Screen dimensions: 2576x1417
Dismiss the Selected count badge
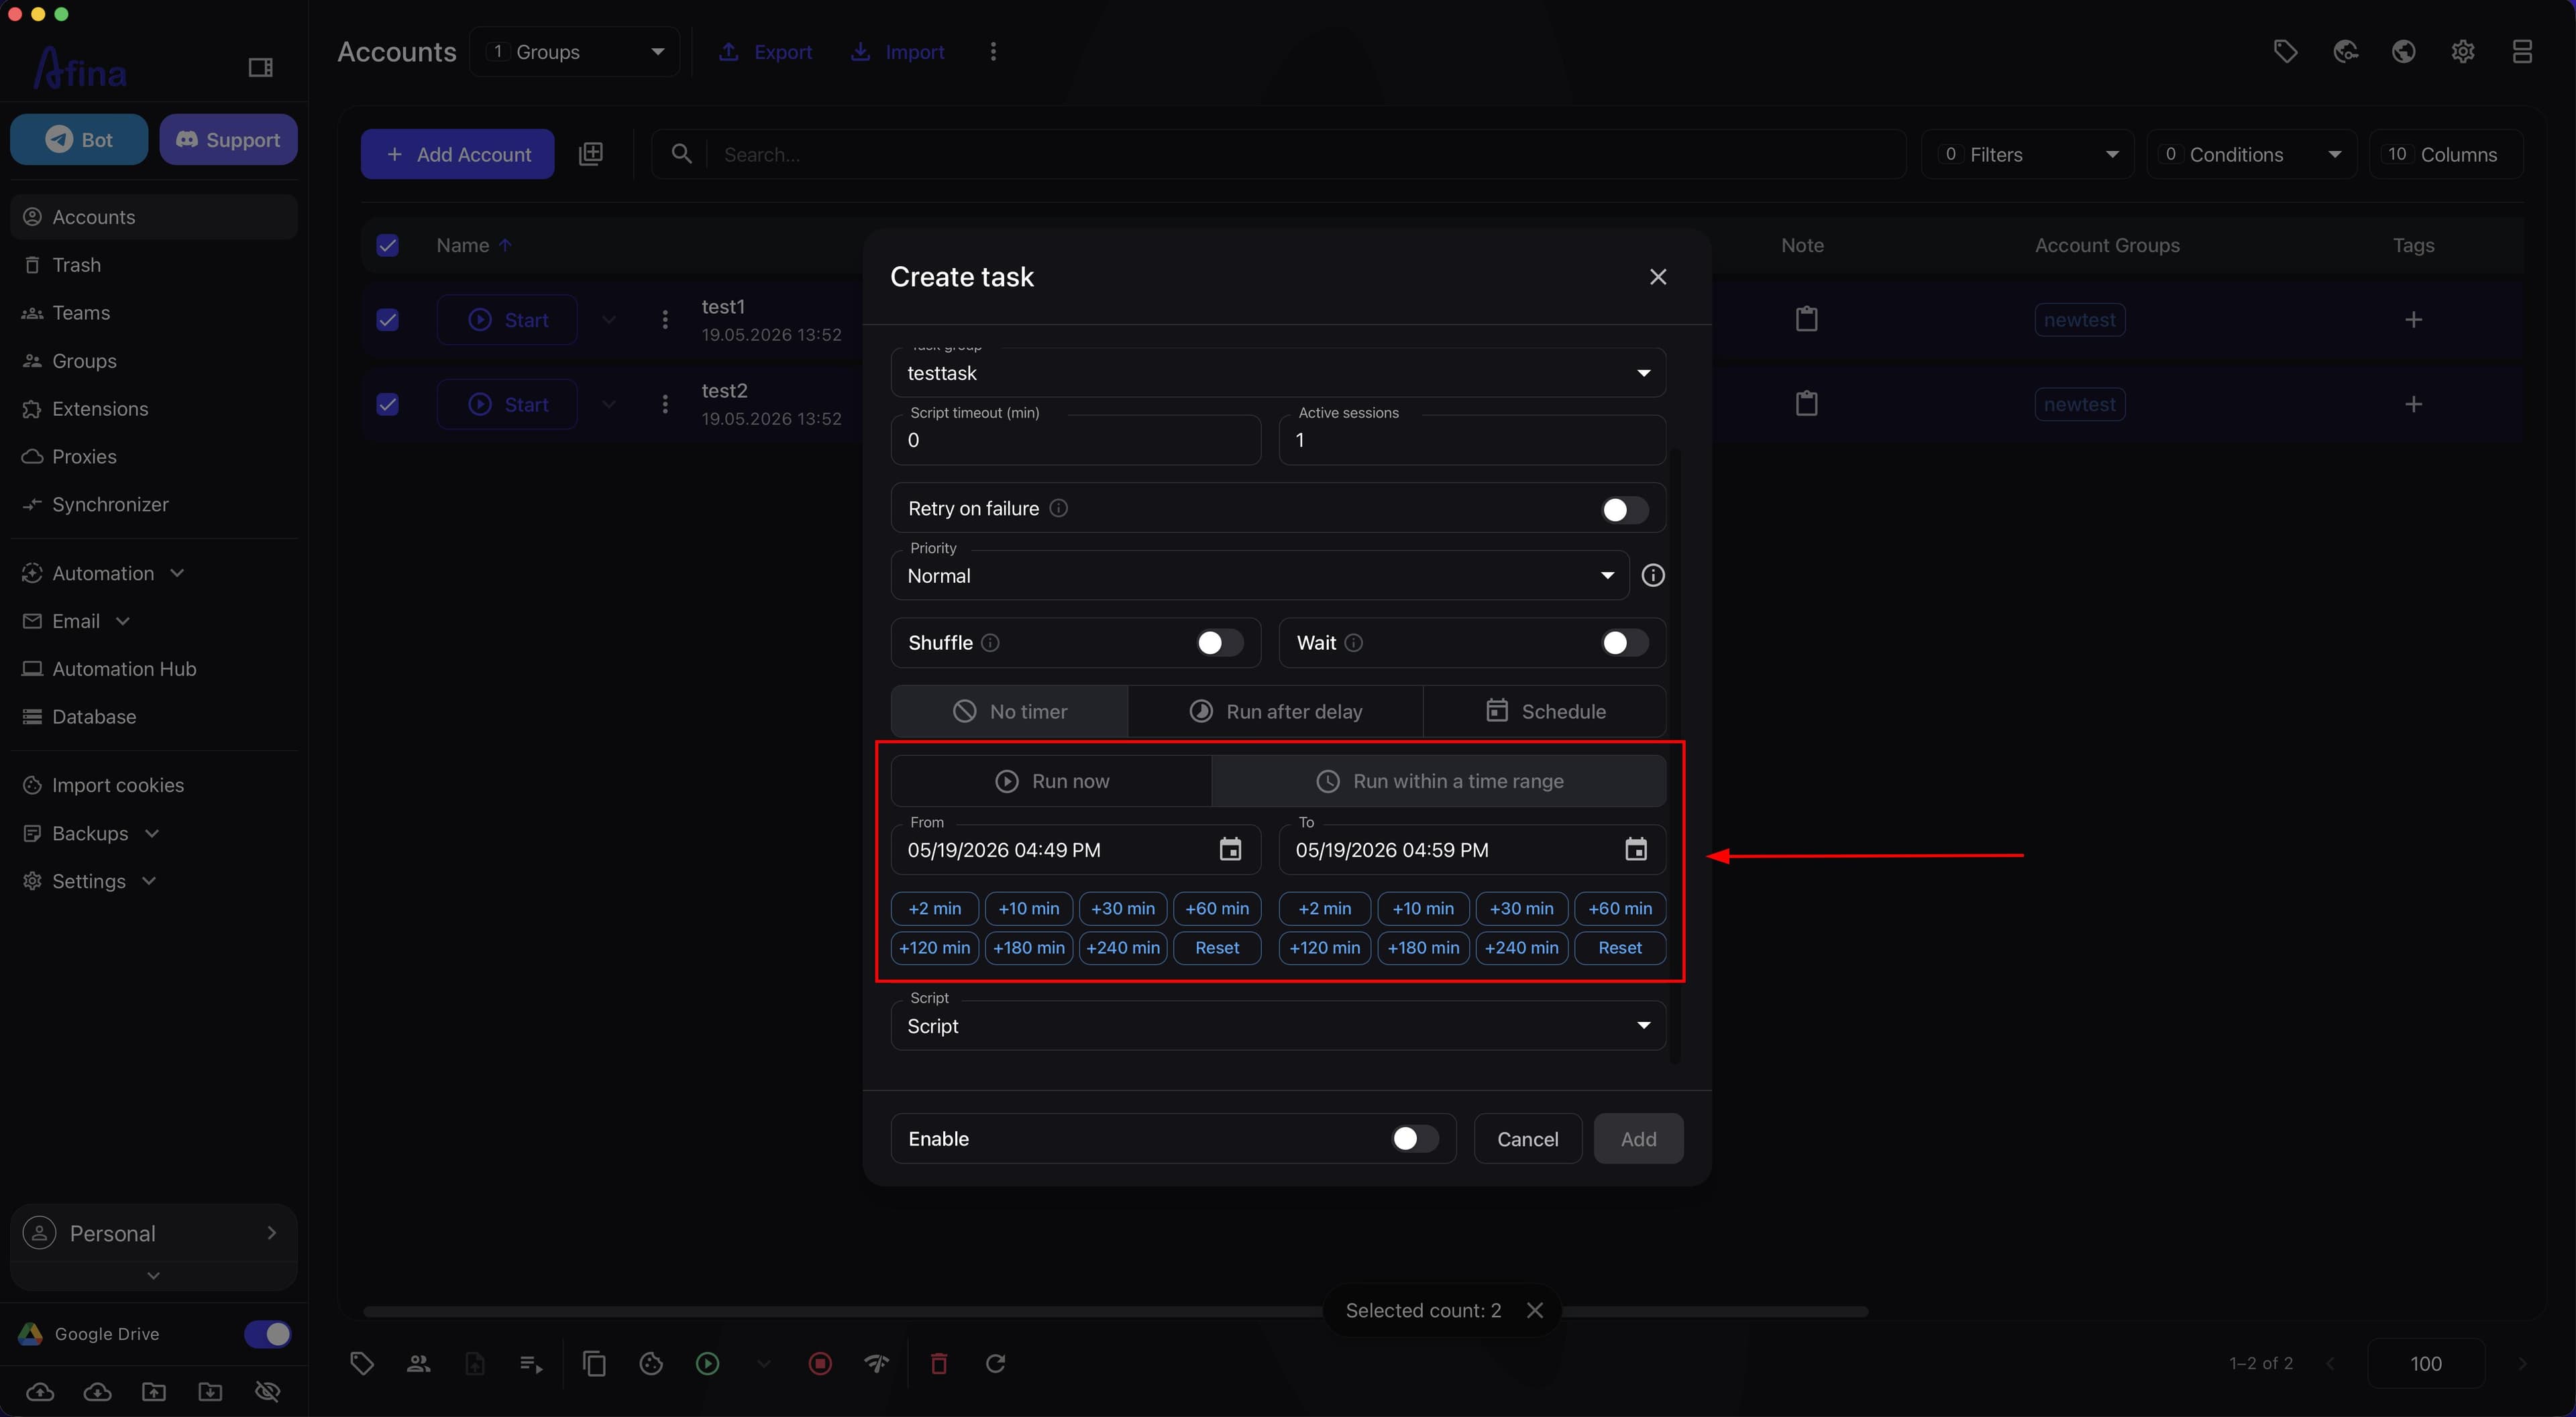[x=1535, y=1310]
